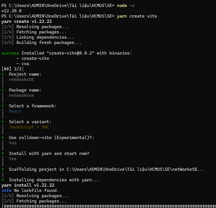Click diamond bullet next to Select a variant
Viewport: 216px width, 208px height.
(x=3, y=122)
